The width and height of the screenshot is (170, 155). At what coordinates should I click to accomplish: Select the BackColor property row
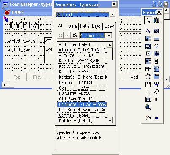pos(82,61)
